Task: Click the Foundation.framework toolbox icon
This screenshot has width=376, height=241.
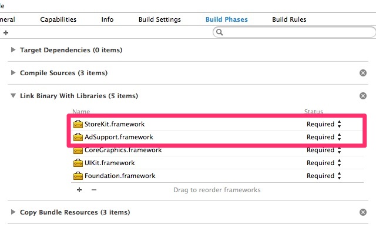Action: click(x=78, y=176)
